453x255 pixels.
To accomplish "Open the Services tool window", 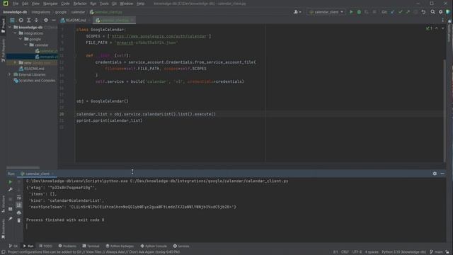I will click(x=181, y=246).
